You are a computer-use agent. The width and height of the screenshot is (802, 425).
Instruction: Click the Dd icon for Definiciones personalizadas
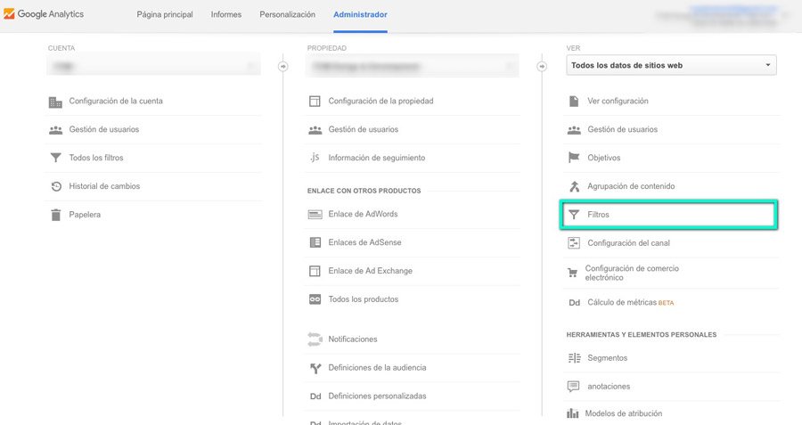coord(315,396)
